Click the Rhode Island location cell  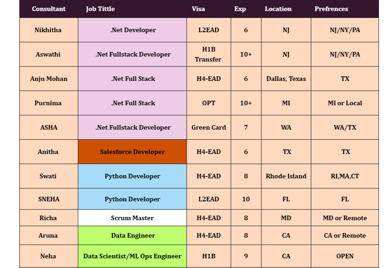286,176
